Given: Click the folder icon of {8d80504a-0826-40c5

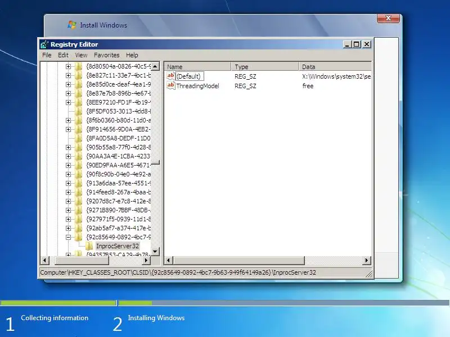Looking at the screenshot, I should coord(79,66).
